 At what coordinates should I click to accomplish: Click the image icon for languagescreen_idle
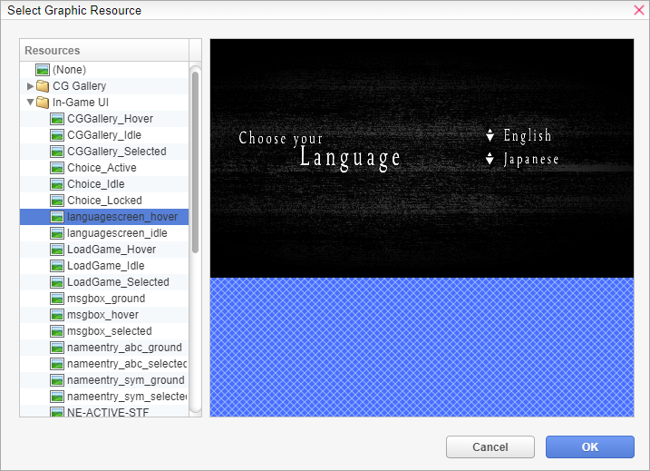pos(57,233)
